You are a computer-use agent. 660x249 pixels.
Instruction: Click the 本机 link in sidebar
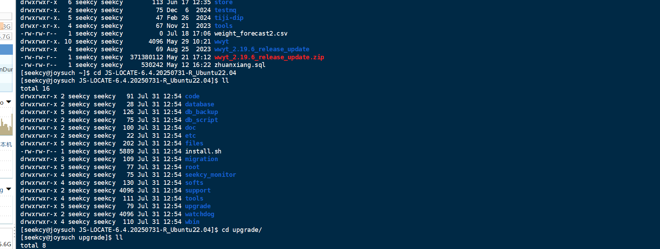pyautogui.click(x=6, y=144)
